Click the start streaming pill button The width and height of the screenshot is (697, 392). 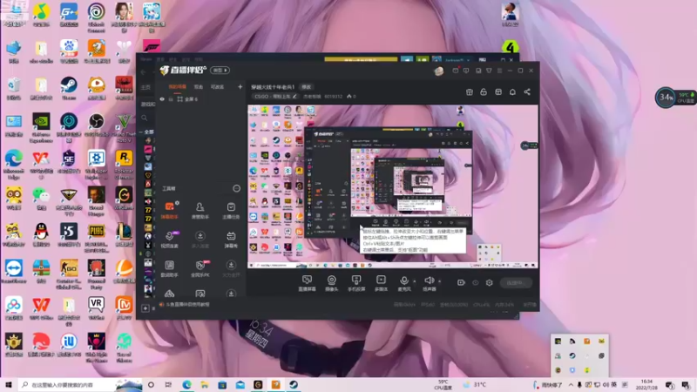click(516, 282)
